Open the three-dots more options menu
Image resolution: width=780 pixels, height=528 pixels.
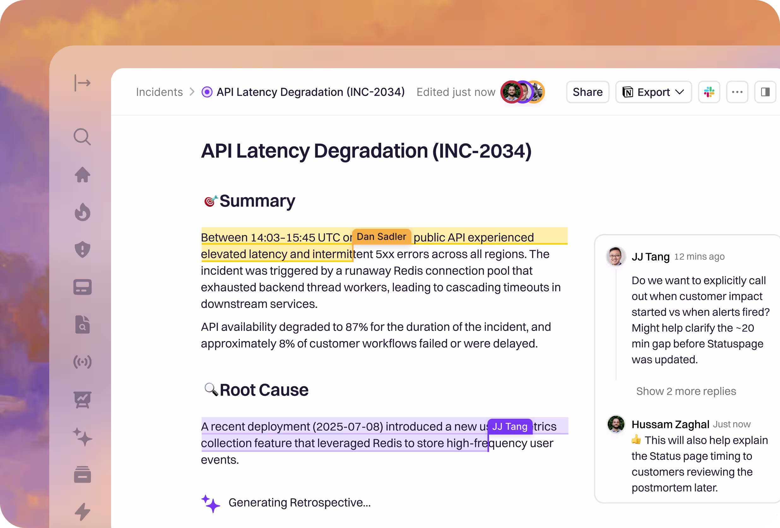point(737,92)
